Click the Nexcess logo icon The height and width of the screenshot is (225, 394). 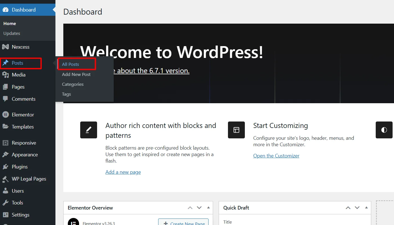point(5,47)
